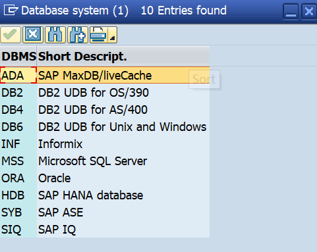317x252 pixels.
Task: Select DB2 UDB for Unix and Windows
Action: pyautogui.click(x=123, y=127)
